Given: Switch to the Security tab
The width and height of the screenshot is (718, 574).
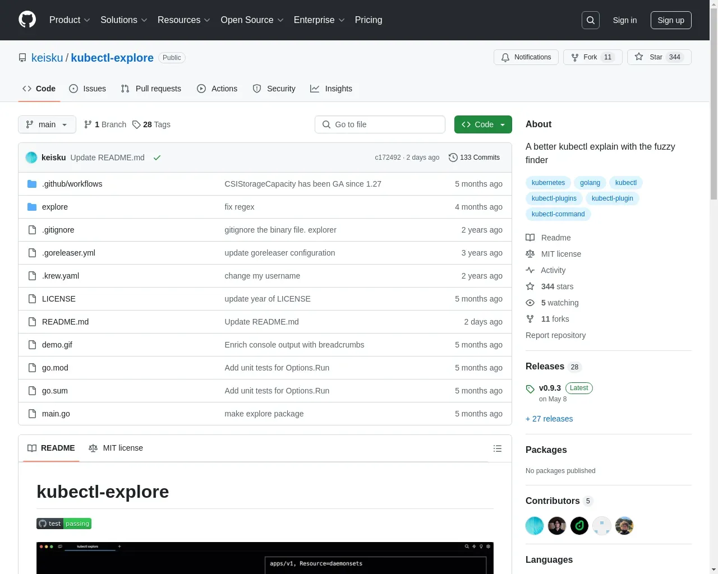Looking at the screenshot, I should tap(274, 89).
